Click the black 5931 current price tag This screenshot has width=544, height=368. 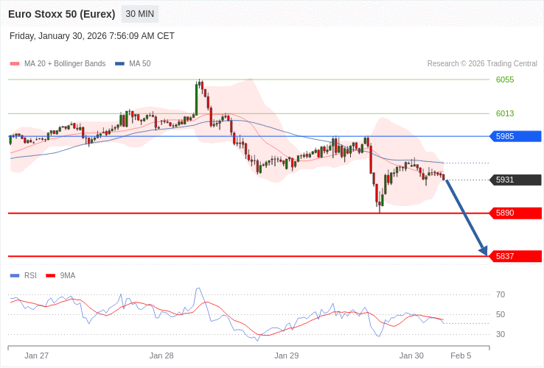[515, 180]
